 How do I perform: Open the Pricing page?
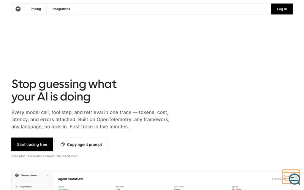point(36,9)
